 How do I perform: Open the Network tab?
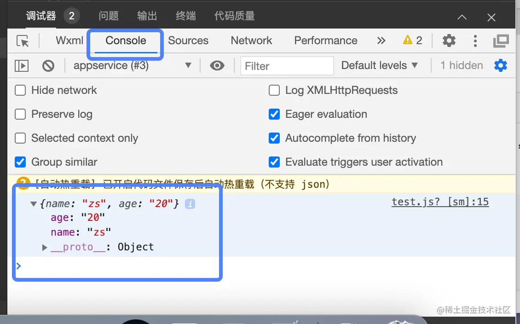[251, 40]
